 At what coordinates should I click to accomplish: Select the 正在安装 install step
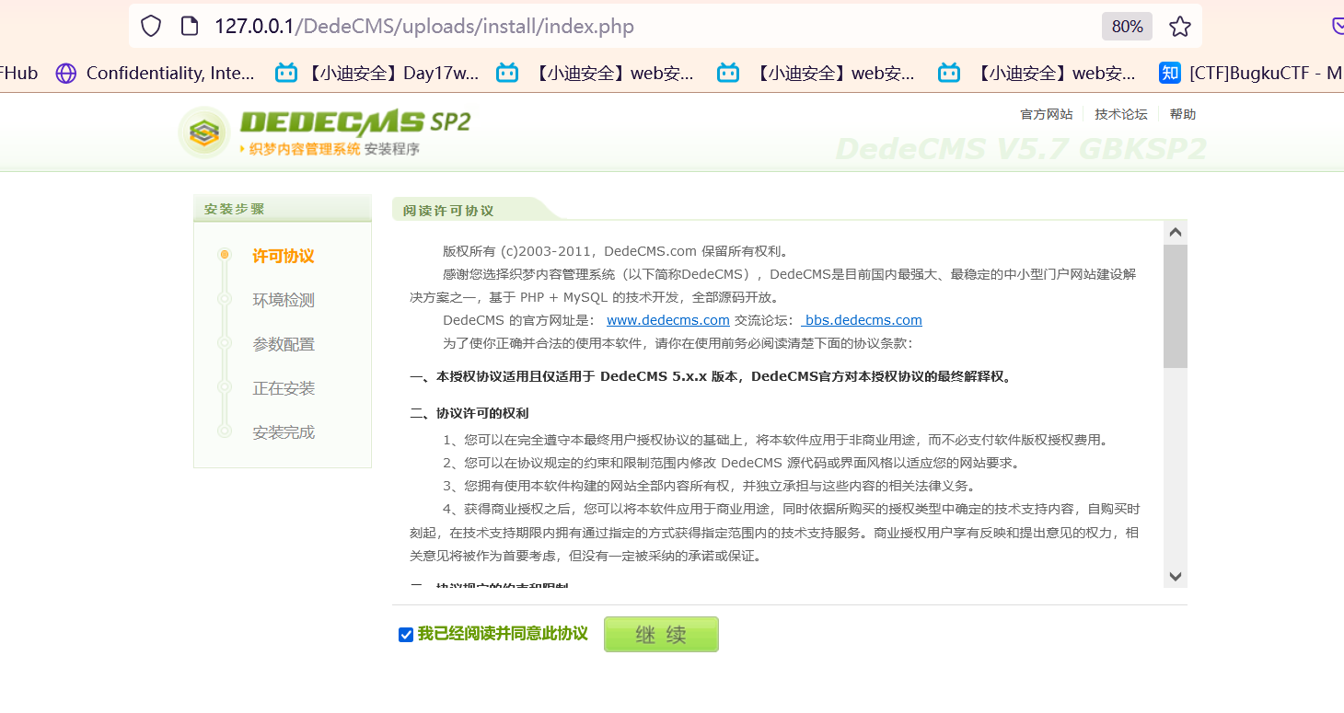(284, 388)
